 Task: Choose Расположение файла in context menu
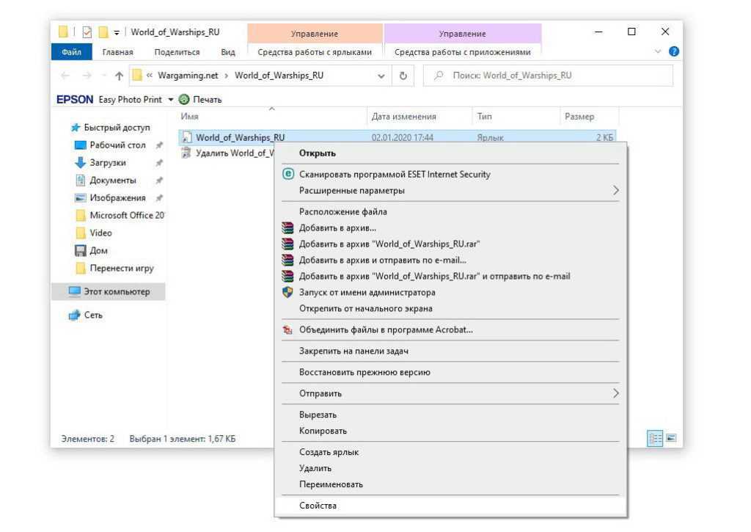click(450, 211)
